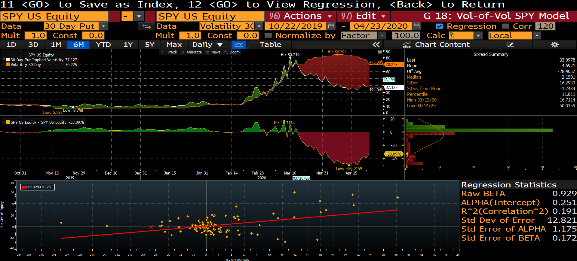The width and height of the screenshot is (577, 261).
Task: Swap the two securities with the arrows icon
Action: (146, 26)
